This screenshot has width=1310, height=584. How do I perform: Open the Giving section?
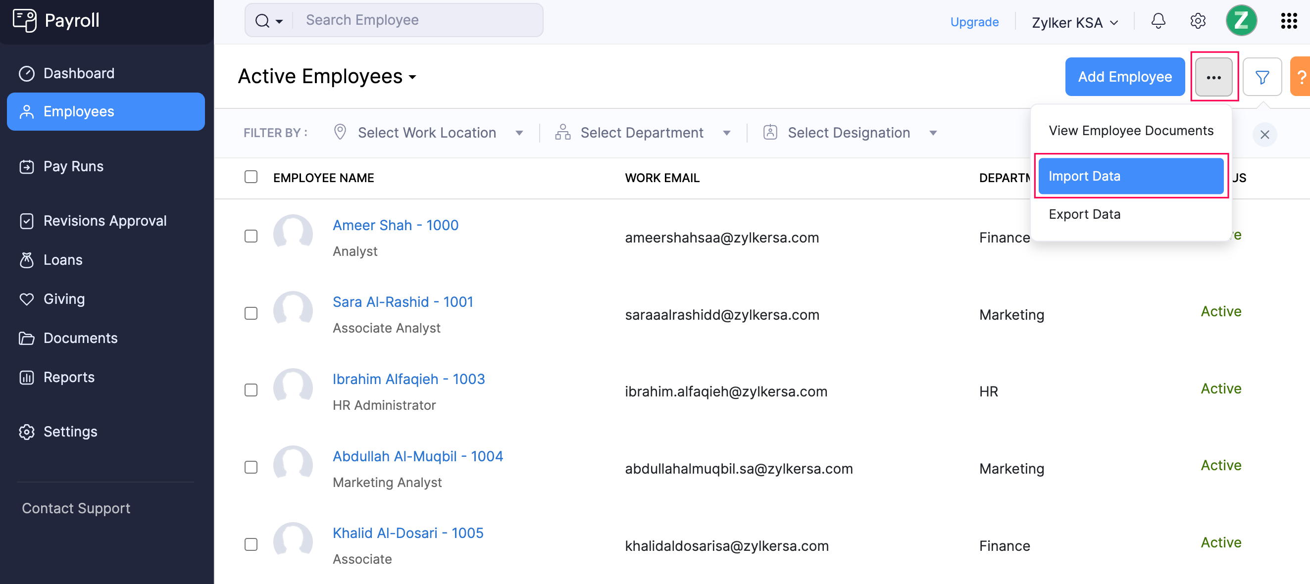pyautogui.click(x=106, y=299)
